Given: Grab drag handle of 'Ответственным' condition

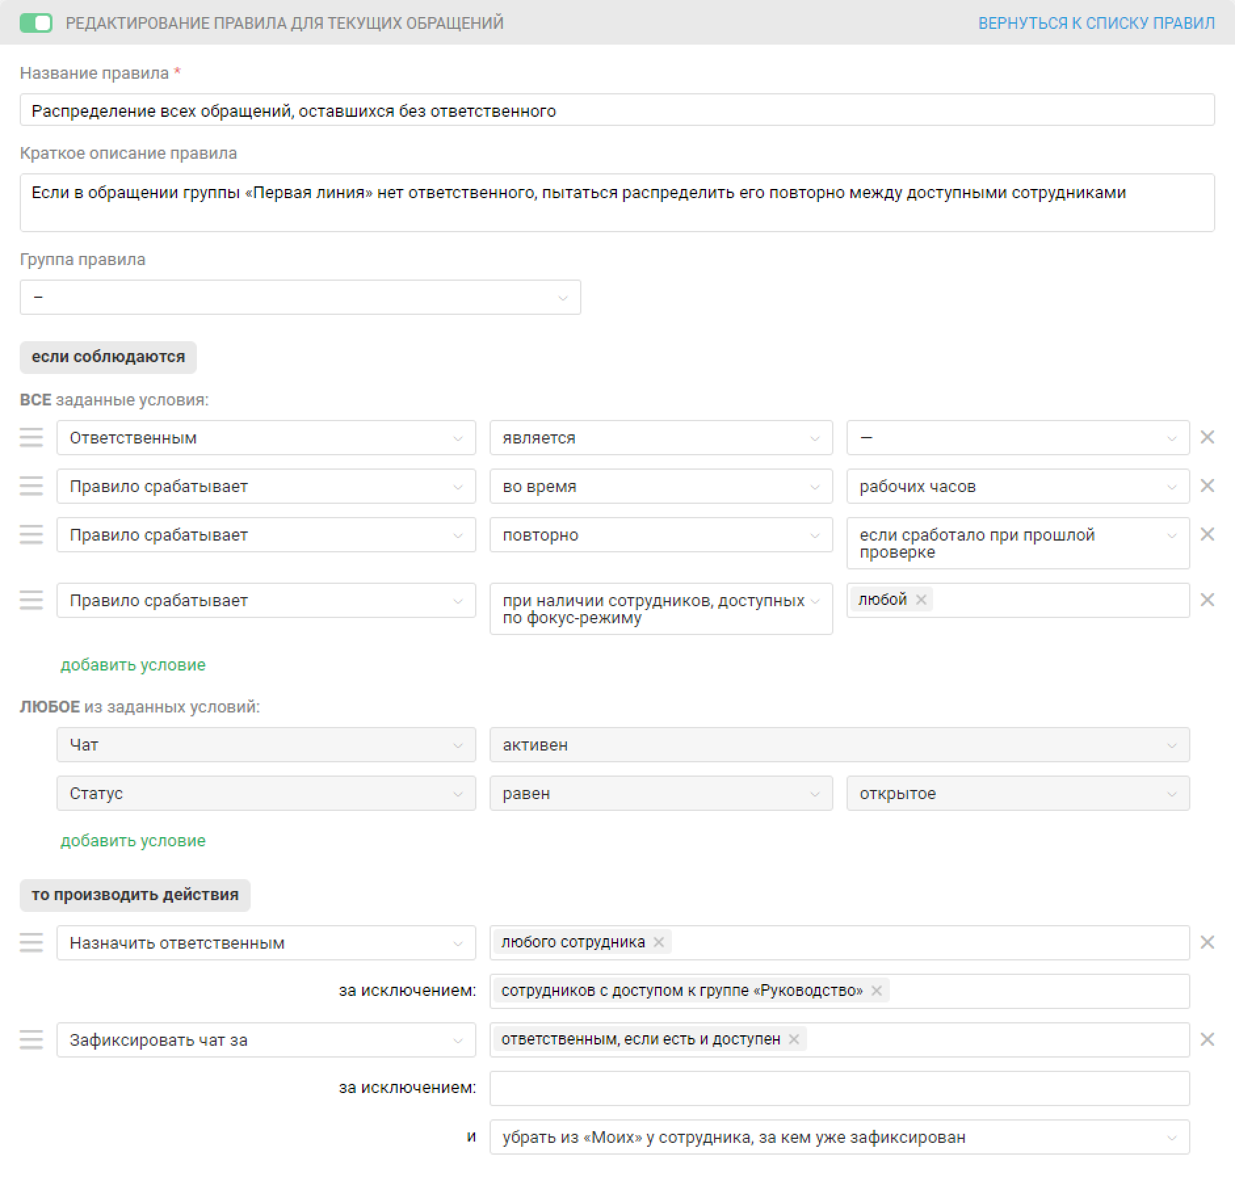Looking at the screenshot, I should pyautogui.click(x=31, y=438).
